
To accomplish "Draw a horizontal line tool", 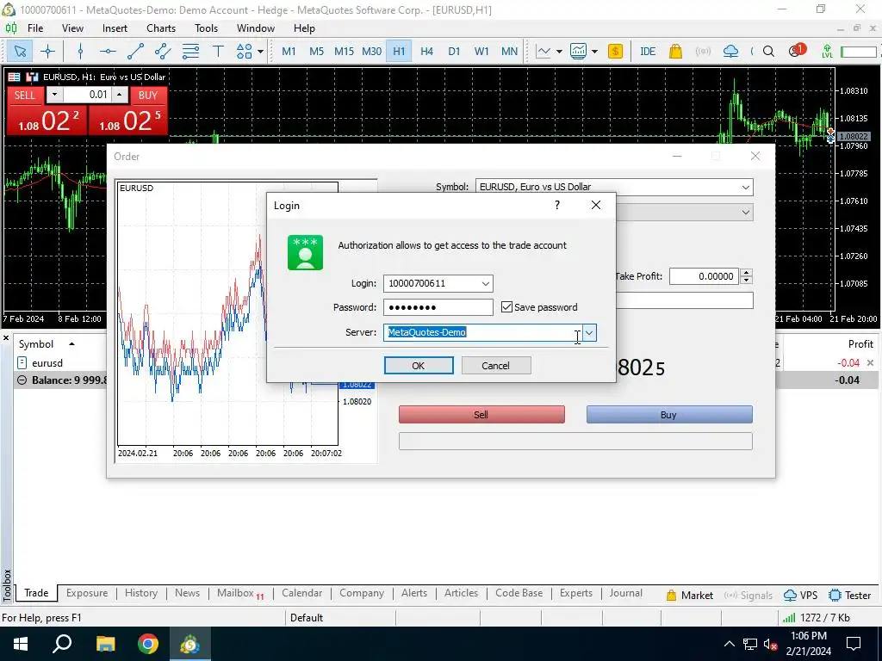I will (x=108, y=52).
